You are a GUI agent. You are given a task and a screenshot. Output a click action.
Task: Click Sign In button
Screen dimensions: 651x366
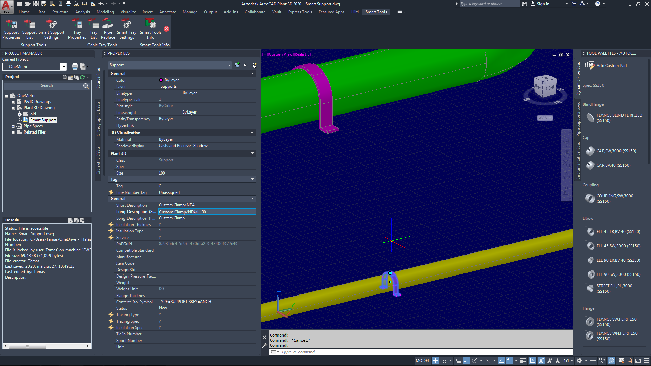[542, 4]
